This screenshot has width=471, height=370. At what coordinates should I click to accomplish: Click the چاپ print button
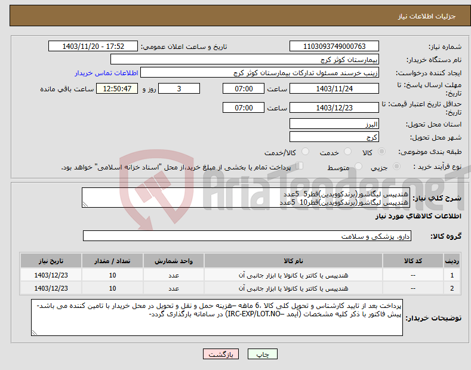(263, 354)
